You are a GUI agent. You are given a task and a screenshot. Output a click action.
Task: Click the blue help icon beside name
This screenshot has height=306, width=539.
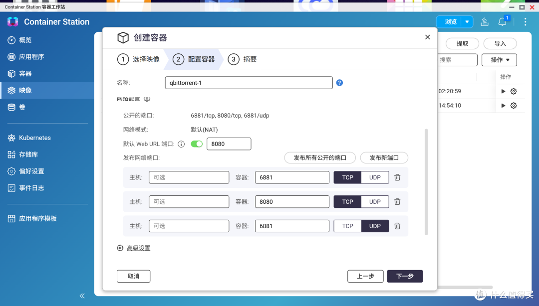tap(339, 83)
